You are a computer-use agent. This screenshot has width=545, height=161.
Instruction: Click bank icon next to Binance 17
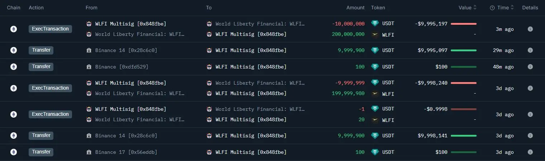tap(89, 152)
